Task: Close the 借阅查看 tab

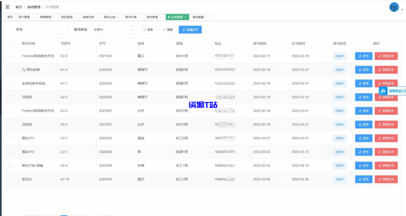Action: tap(206, 17)
